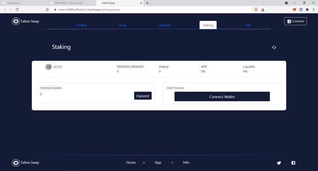
Task: Click the START STAKING label
Action: point(175,88)
